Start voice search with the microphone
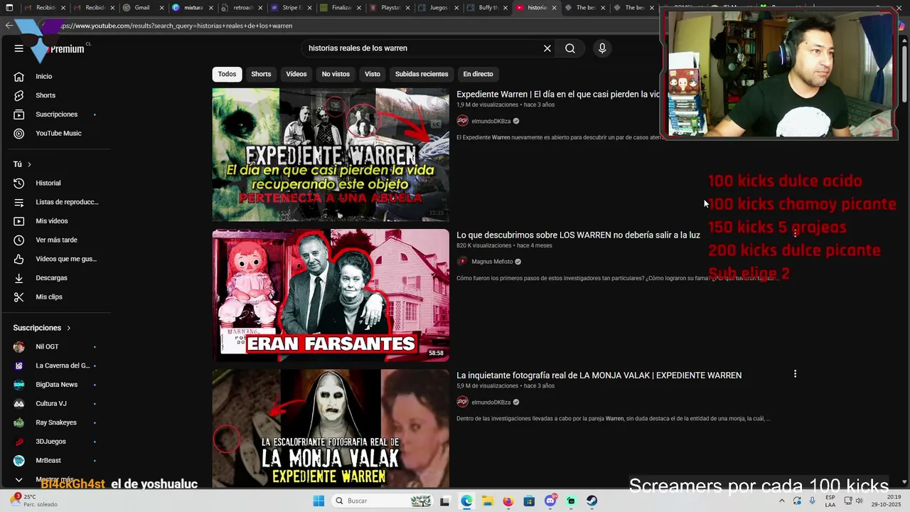910x512 pixels. [602, 48]
